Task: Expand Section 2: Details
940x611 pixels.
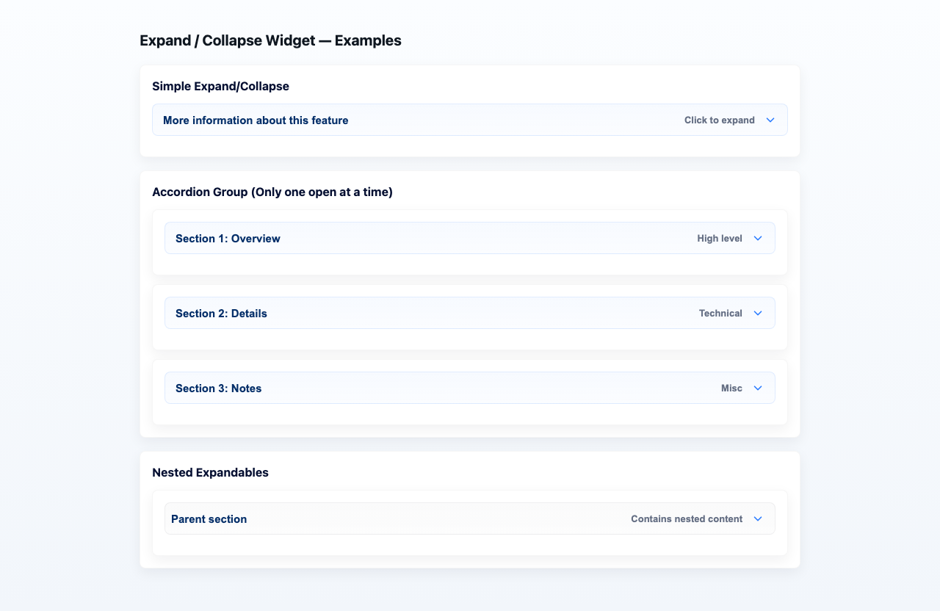Action: click(470, 313)
